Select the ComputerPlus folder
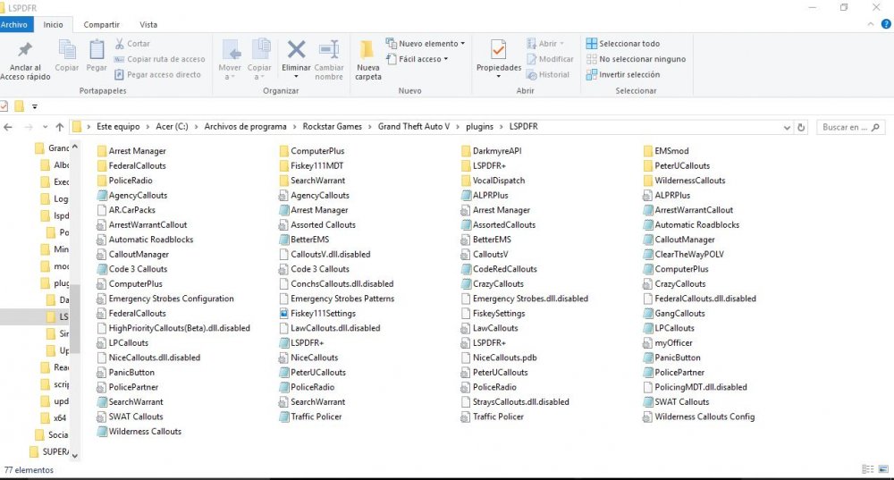Image resolution: width=894 pixels, height=480 pixels. pyautogui.click(x=311, y=150)
